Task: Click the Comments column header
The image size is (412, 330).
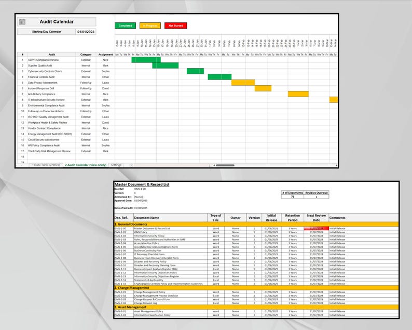Action: click(x=364, y=218)
